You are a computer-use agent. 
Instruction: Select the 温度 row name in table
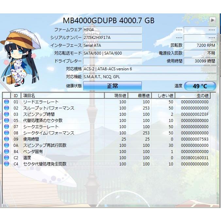(x=27, y=158)
